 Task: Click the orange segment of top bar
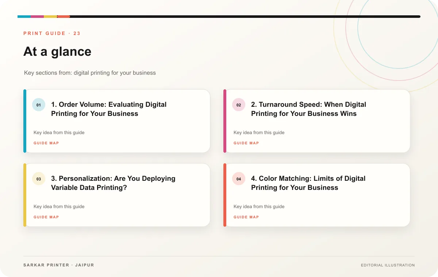tap(64, 16)
